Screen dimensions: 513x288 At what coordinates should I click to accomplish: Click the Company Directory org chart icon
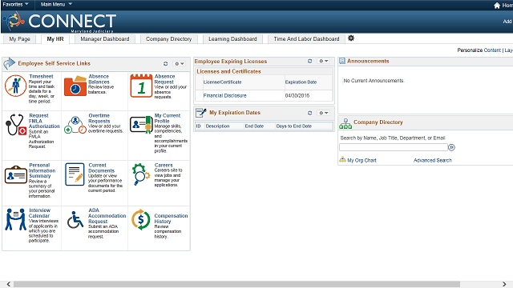pyautogui.click(x=345, y=124)
